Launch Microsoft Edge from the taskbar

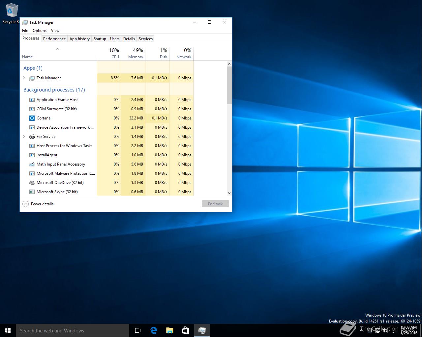pos(154,330)
